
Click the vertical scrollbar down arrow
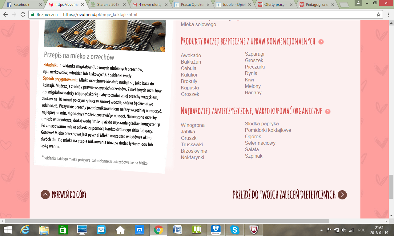pos(391,215)
